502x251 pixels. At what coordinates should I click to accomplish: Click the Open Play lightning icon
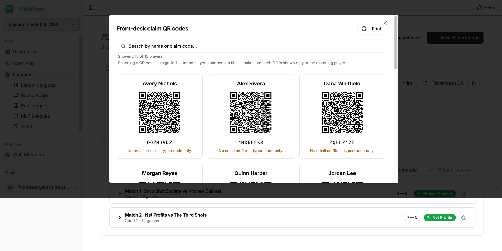pyautogui.click(x=8, y=63)
